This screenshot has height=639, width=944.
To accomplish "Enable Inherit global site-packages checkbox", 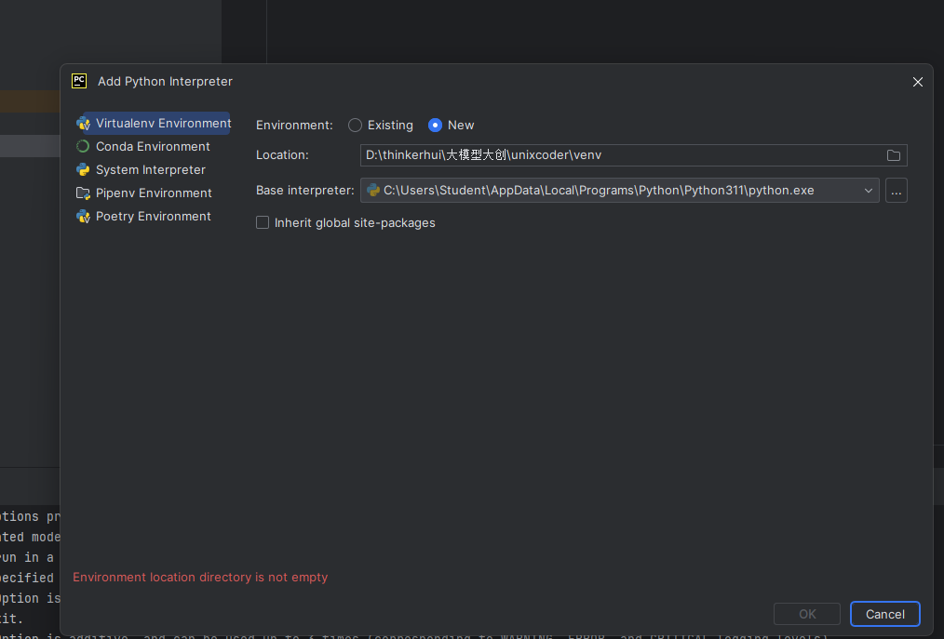I will (263, 222).
